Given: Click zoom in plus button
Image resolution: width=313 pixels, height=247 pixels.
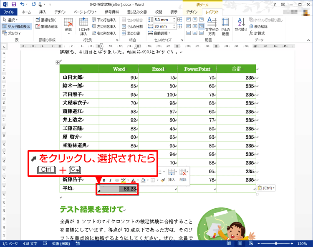Looking at the screenshot, I should point(292,243).
